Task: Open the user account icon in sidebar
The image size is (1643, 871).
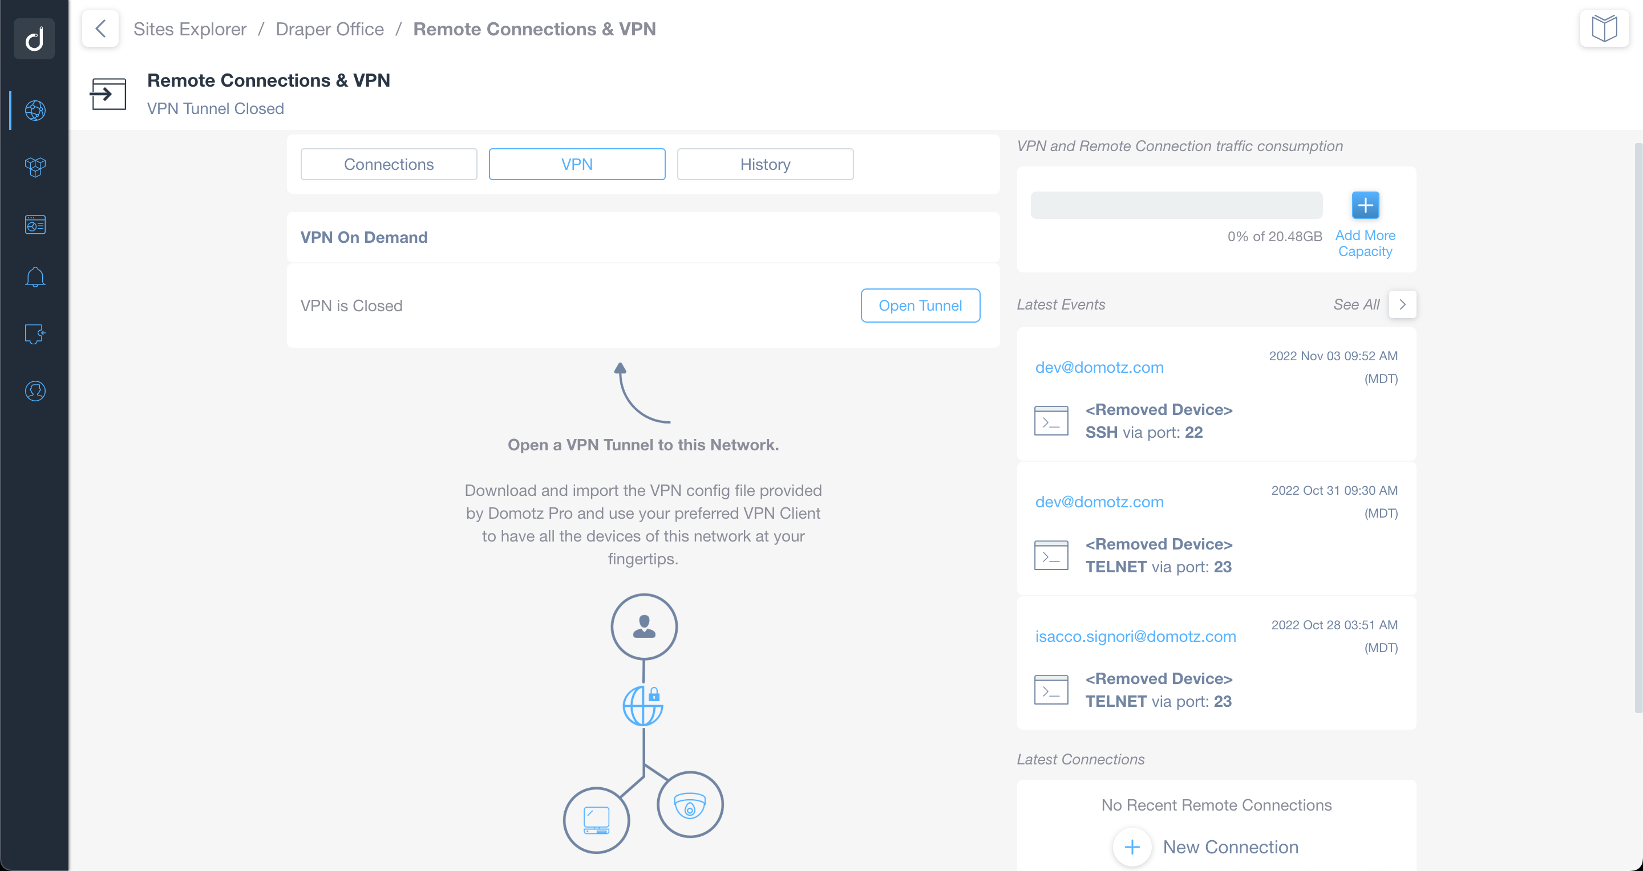Action: coord(35,391)
